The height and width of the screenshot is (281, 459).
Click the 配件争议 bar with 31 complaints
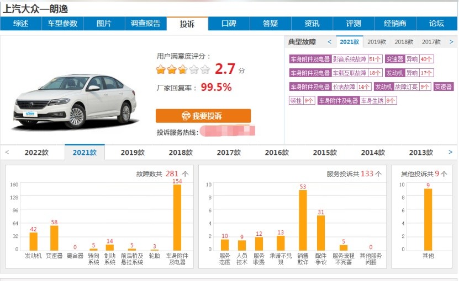[321, 233]
